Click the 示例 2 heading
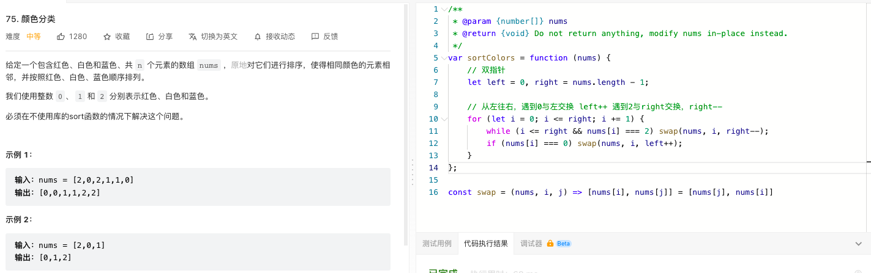Viewport: 871px width, 273px height. click(x=19, y=219)
